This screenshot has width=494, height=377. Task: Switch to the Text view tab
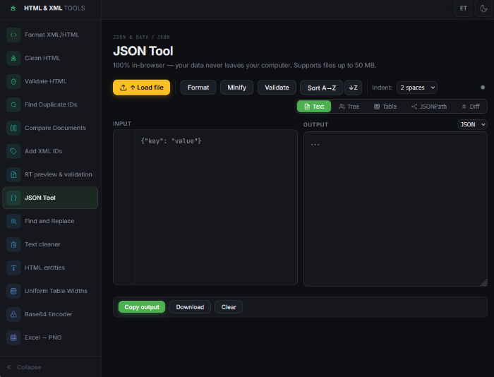314,107
